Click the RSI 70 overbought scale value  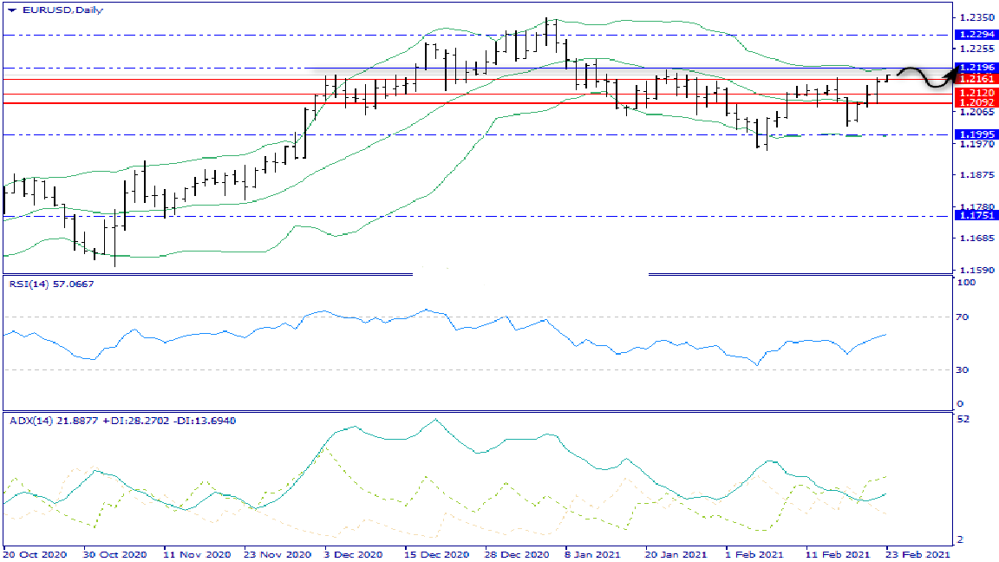[x=963, y=317]
